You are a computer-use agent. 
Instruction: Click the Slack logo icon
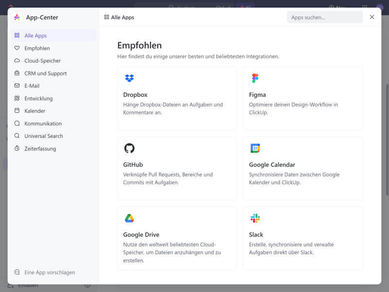tap(255, 219)
